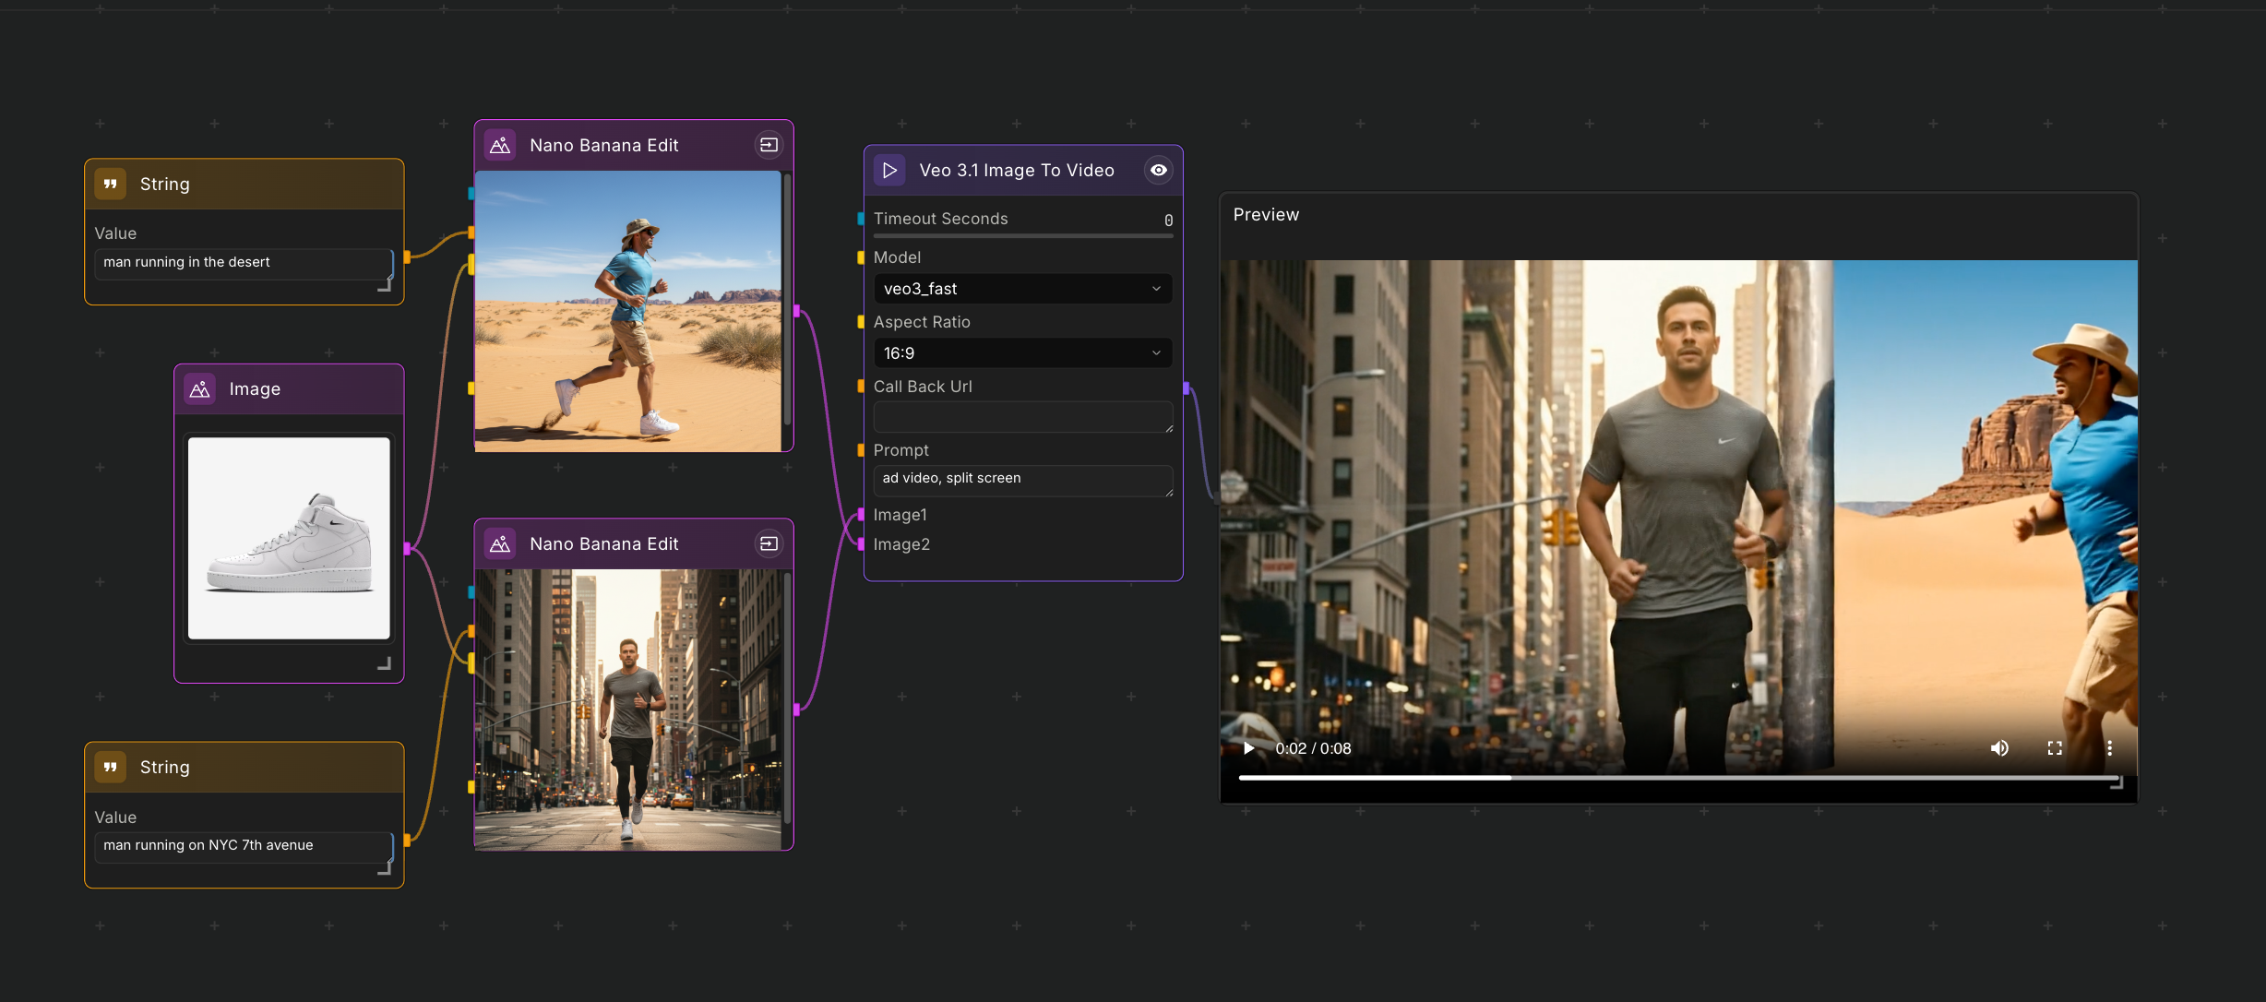The image size is (2266, 1002).
Task: Click the Call Back Url input field
Action: 1022,417
